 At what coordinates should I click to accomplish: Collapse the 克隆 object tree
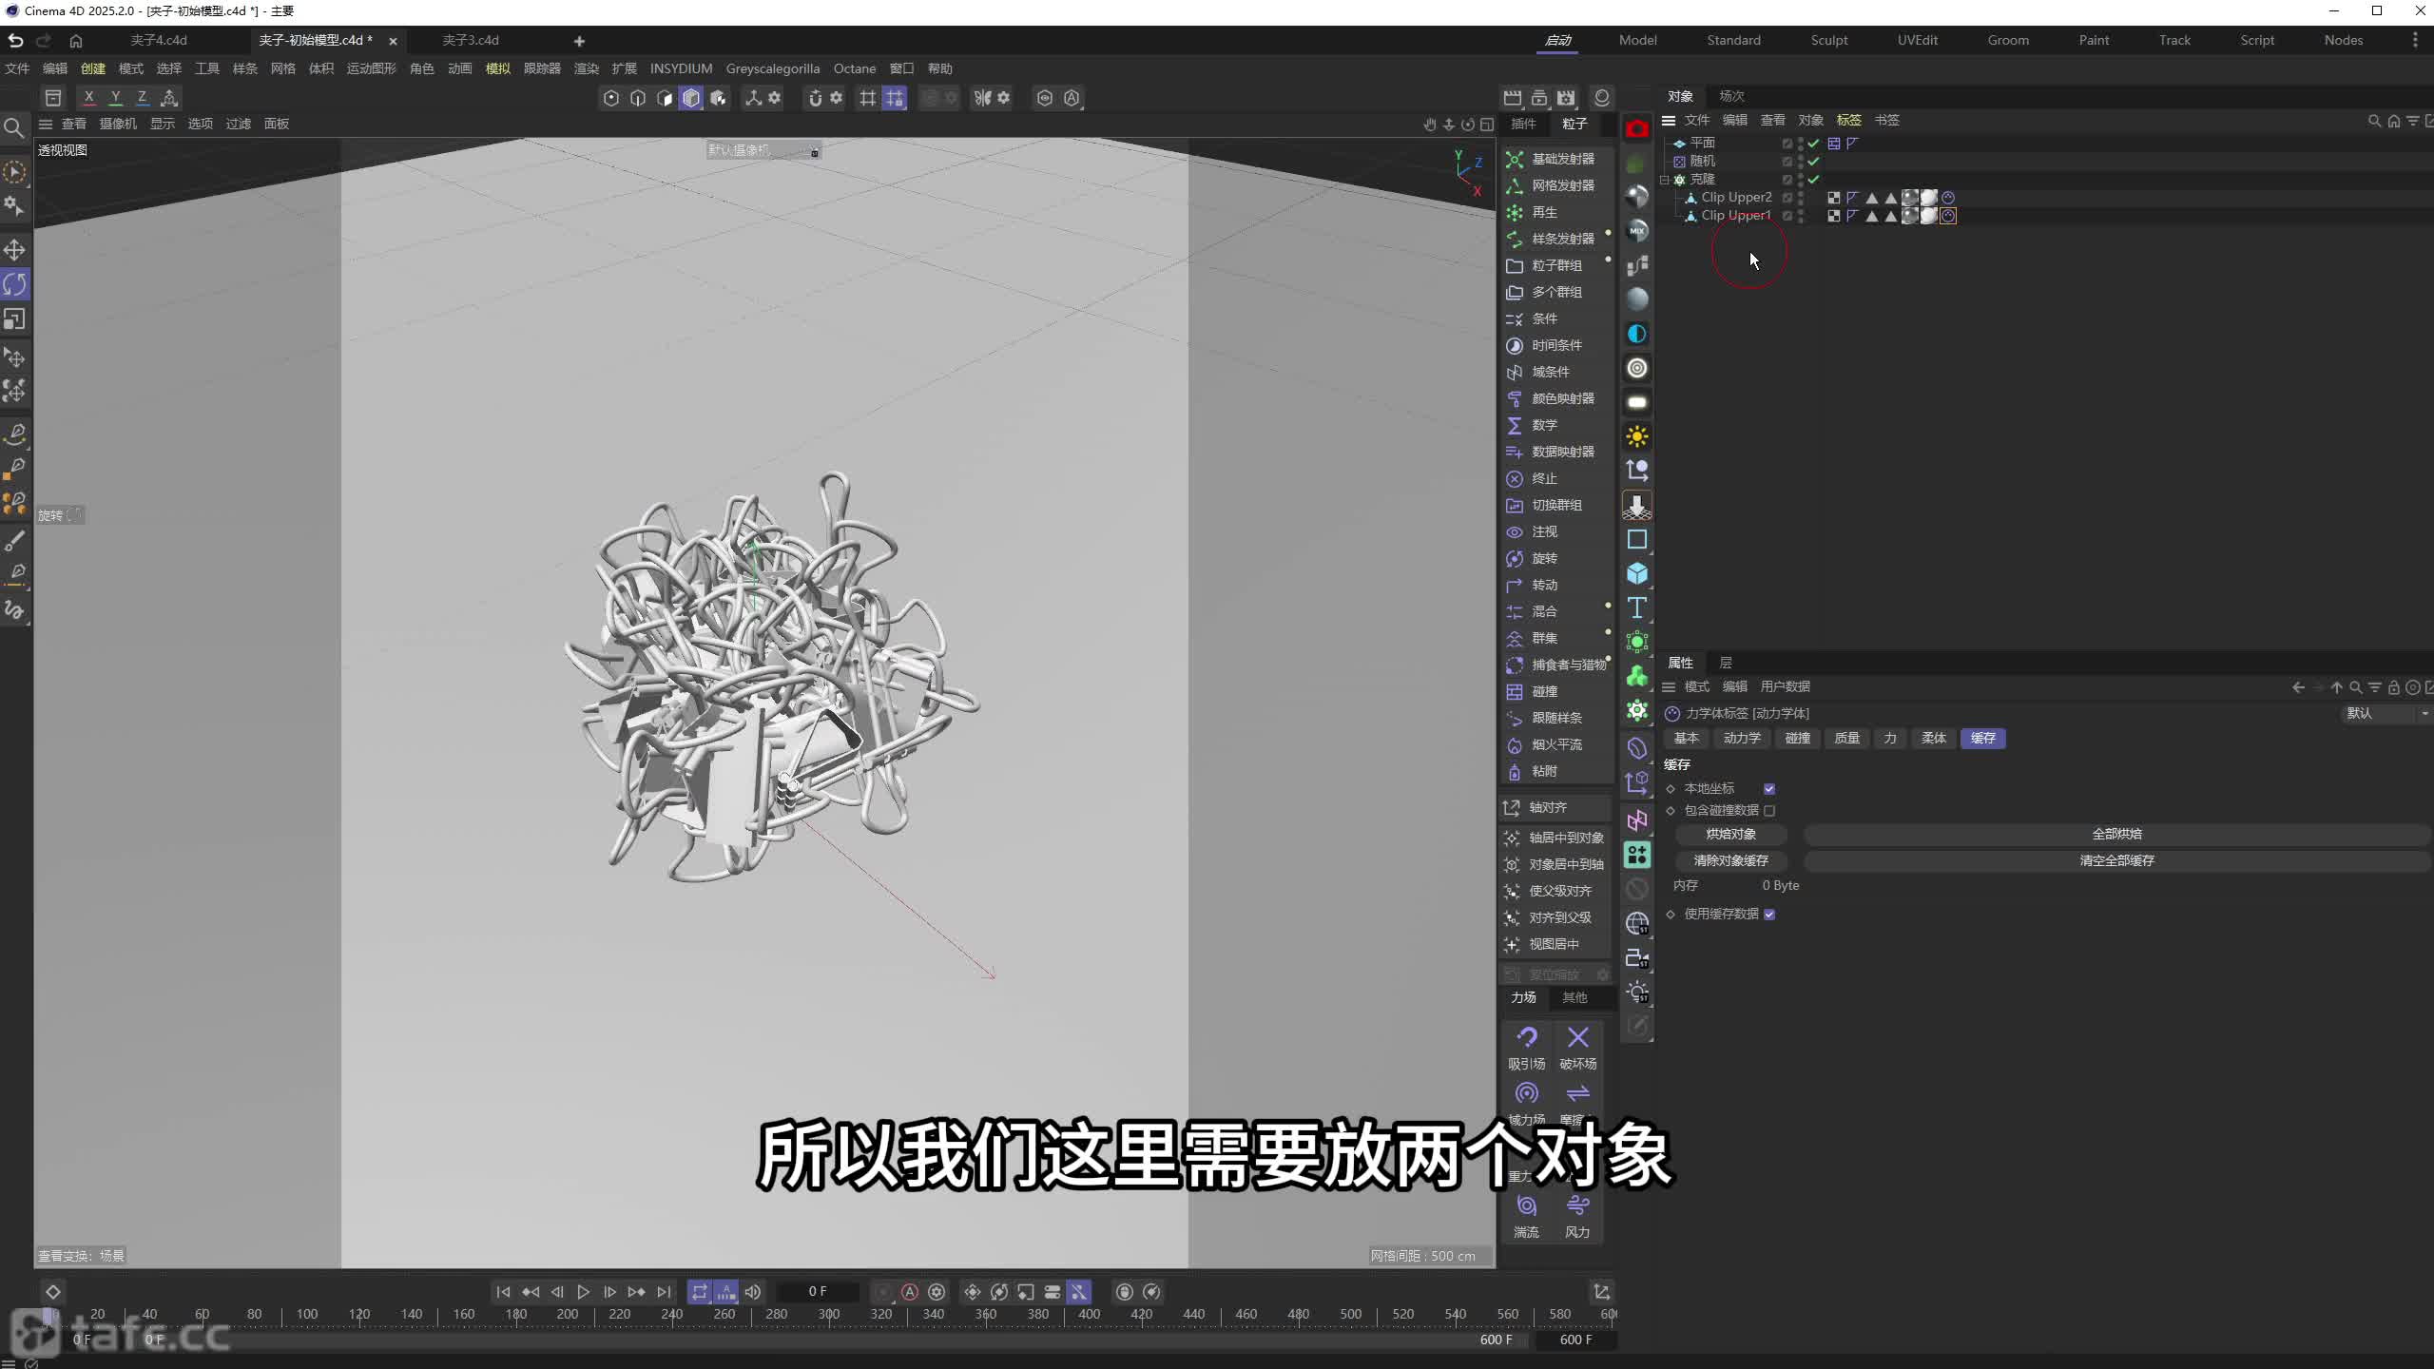1665,179
